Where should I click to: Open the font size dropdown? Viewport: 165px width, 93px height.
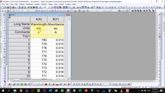(x=34, y=11)
